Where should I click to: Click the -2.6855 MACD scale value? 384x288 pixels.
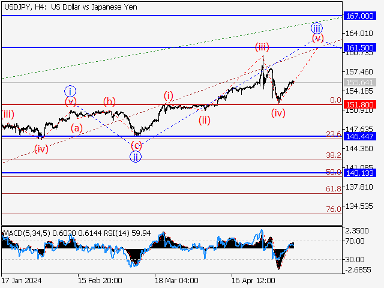click(358, 270)
